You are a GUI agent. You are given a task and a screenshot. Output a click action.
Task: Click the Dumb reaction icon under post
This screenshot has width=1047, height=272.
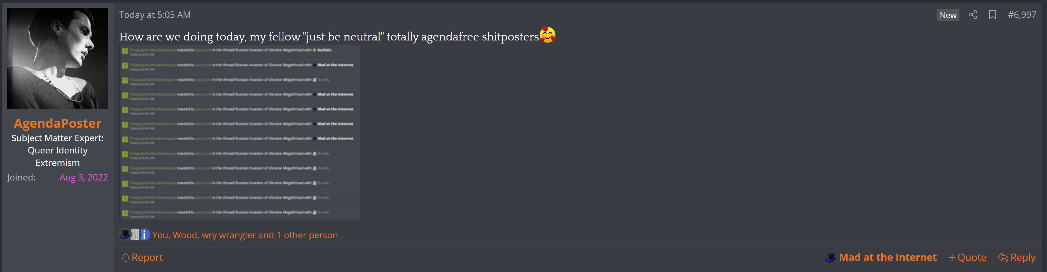[x=135, y=235]
